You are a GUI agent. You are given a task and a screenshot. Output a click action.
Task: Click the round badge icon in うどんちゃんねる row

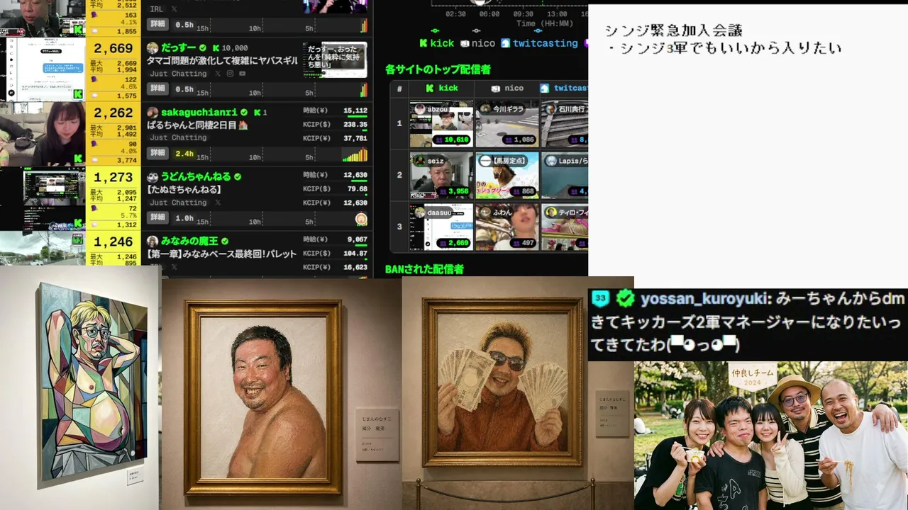tap(361, 219)
